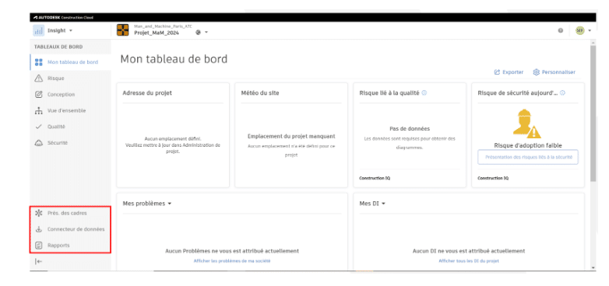Click the Sécurité hard hat icon
This screenshot has height=286, width=609.
tap(38, 143)
